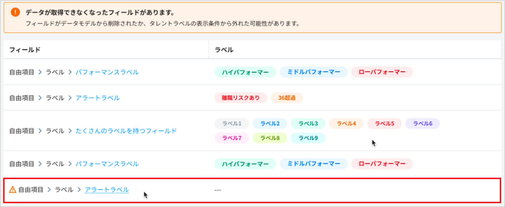Pick the orange ラベル4 chip
This screenshot has height=207, width=505.
346,123
